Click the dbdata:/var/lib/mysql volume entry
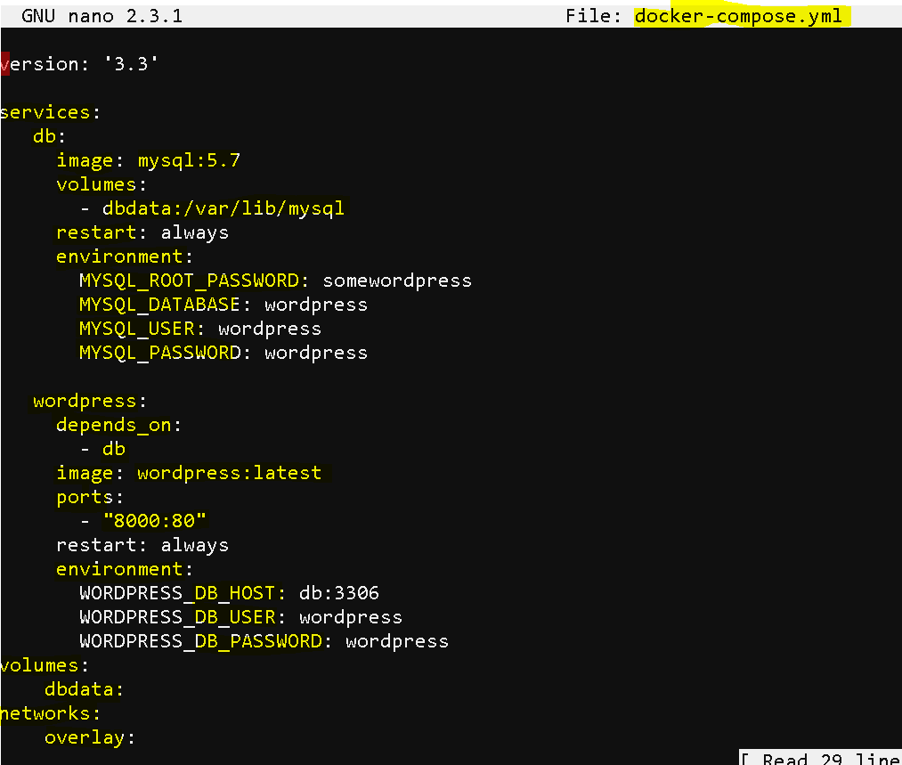The image size is (902, 765). (223, 208)
